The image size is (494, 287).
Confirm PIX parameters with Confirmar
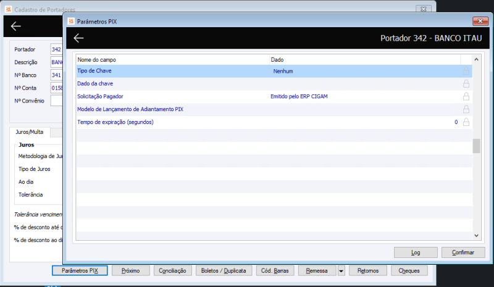tap(463, 252)
